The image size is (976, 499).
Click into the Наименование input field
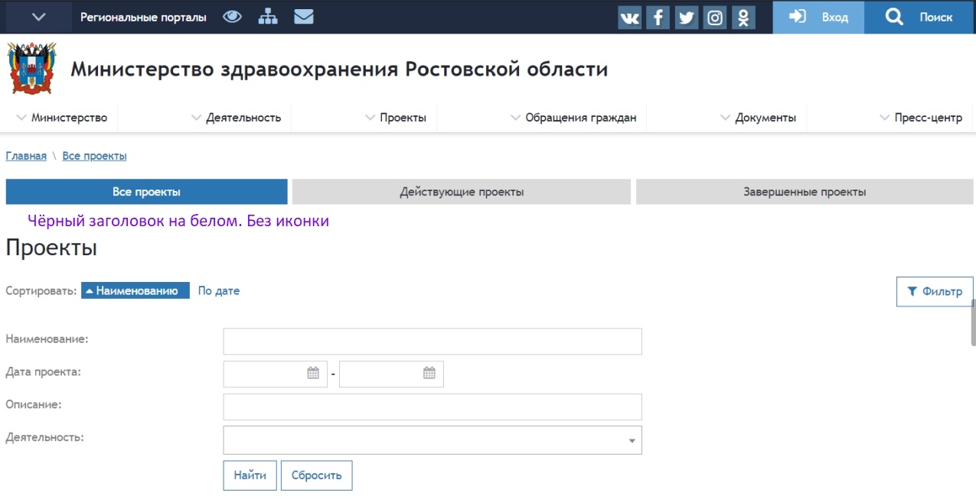(x=432, y=342)
